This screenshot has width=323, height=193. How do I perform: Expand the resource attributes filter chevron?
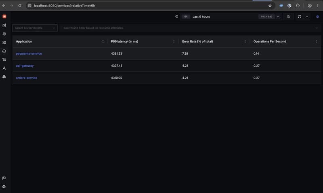[x=317, y=28]
